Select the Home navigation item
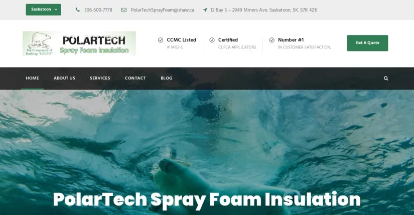 click(x=32, y=78)
